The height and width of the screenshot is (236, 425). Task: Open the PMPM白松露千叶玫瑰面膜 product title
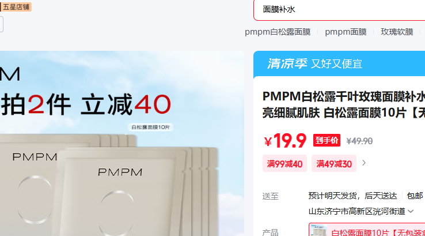[344, 104]
